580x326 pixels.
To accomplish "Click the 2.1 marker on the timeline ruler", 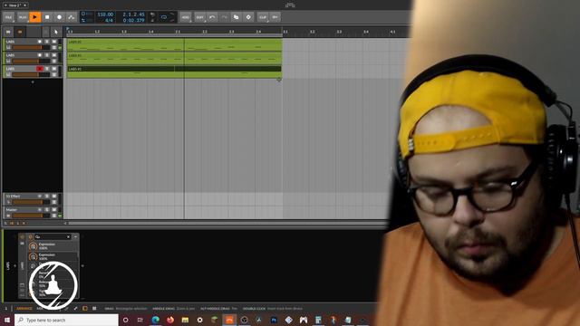I will [178, 32].
